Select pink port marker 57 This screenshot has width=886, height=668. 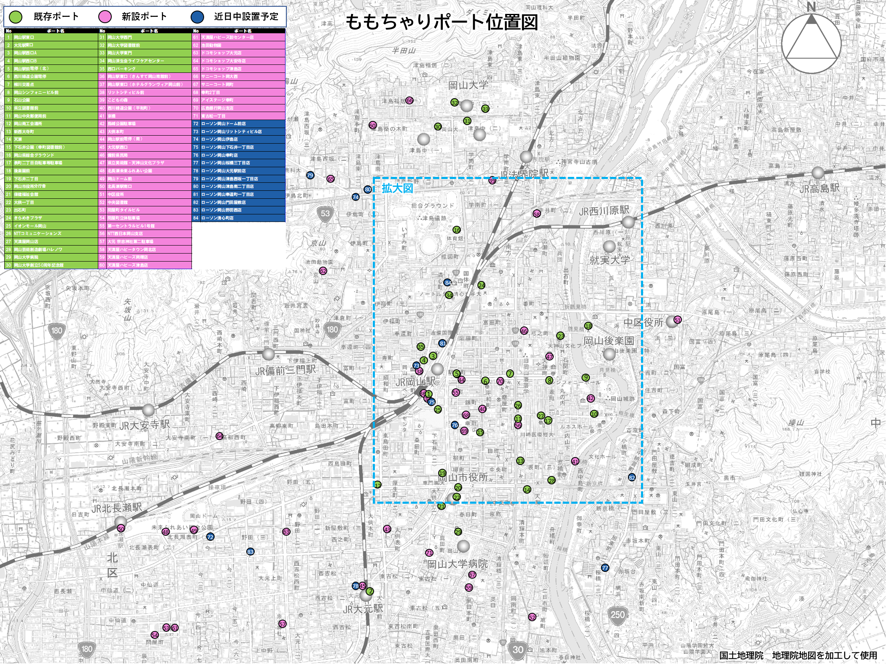pyautogui.click(x=283, y=624)
